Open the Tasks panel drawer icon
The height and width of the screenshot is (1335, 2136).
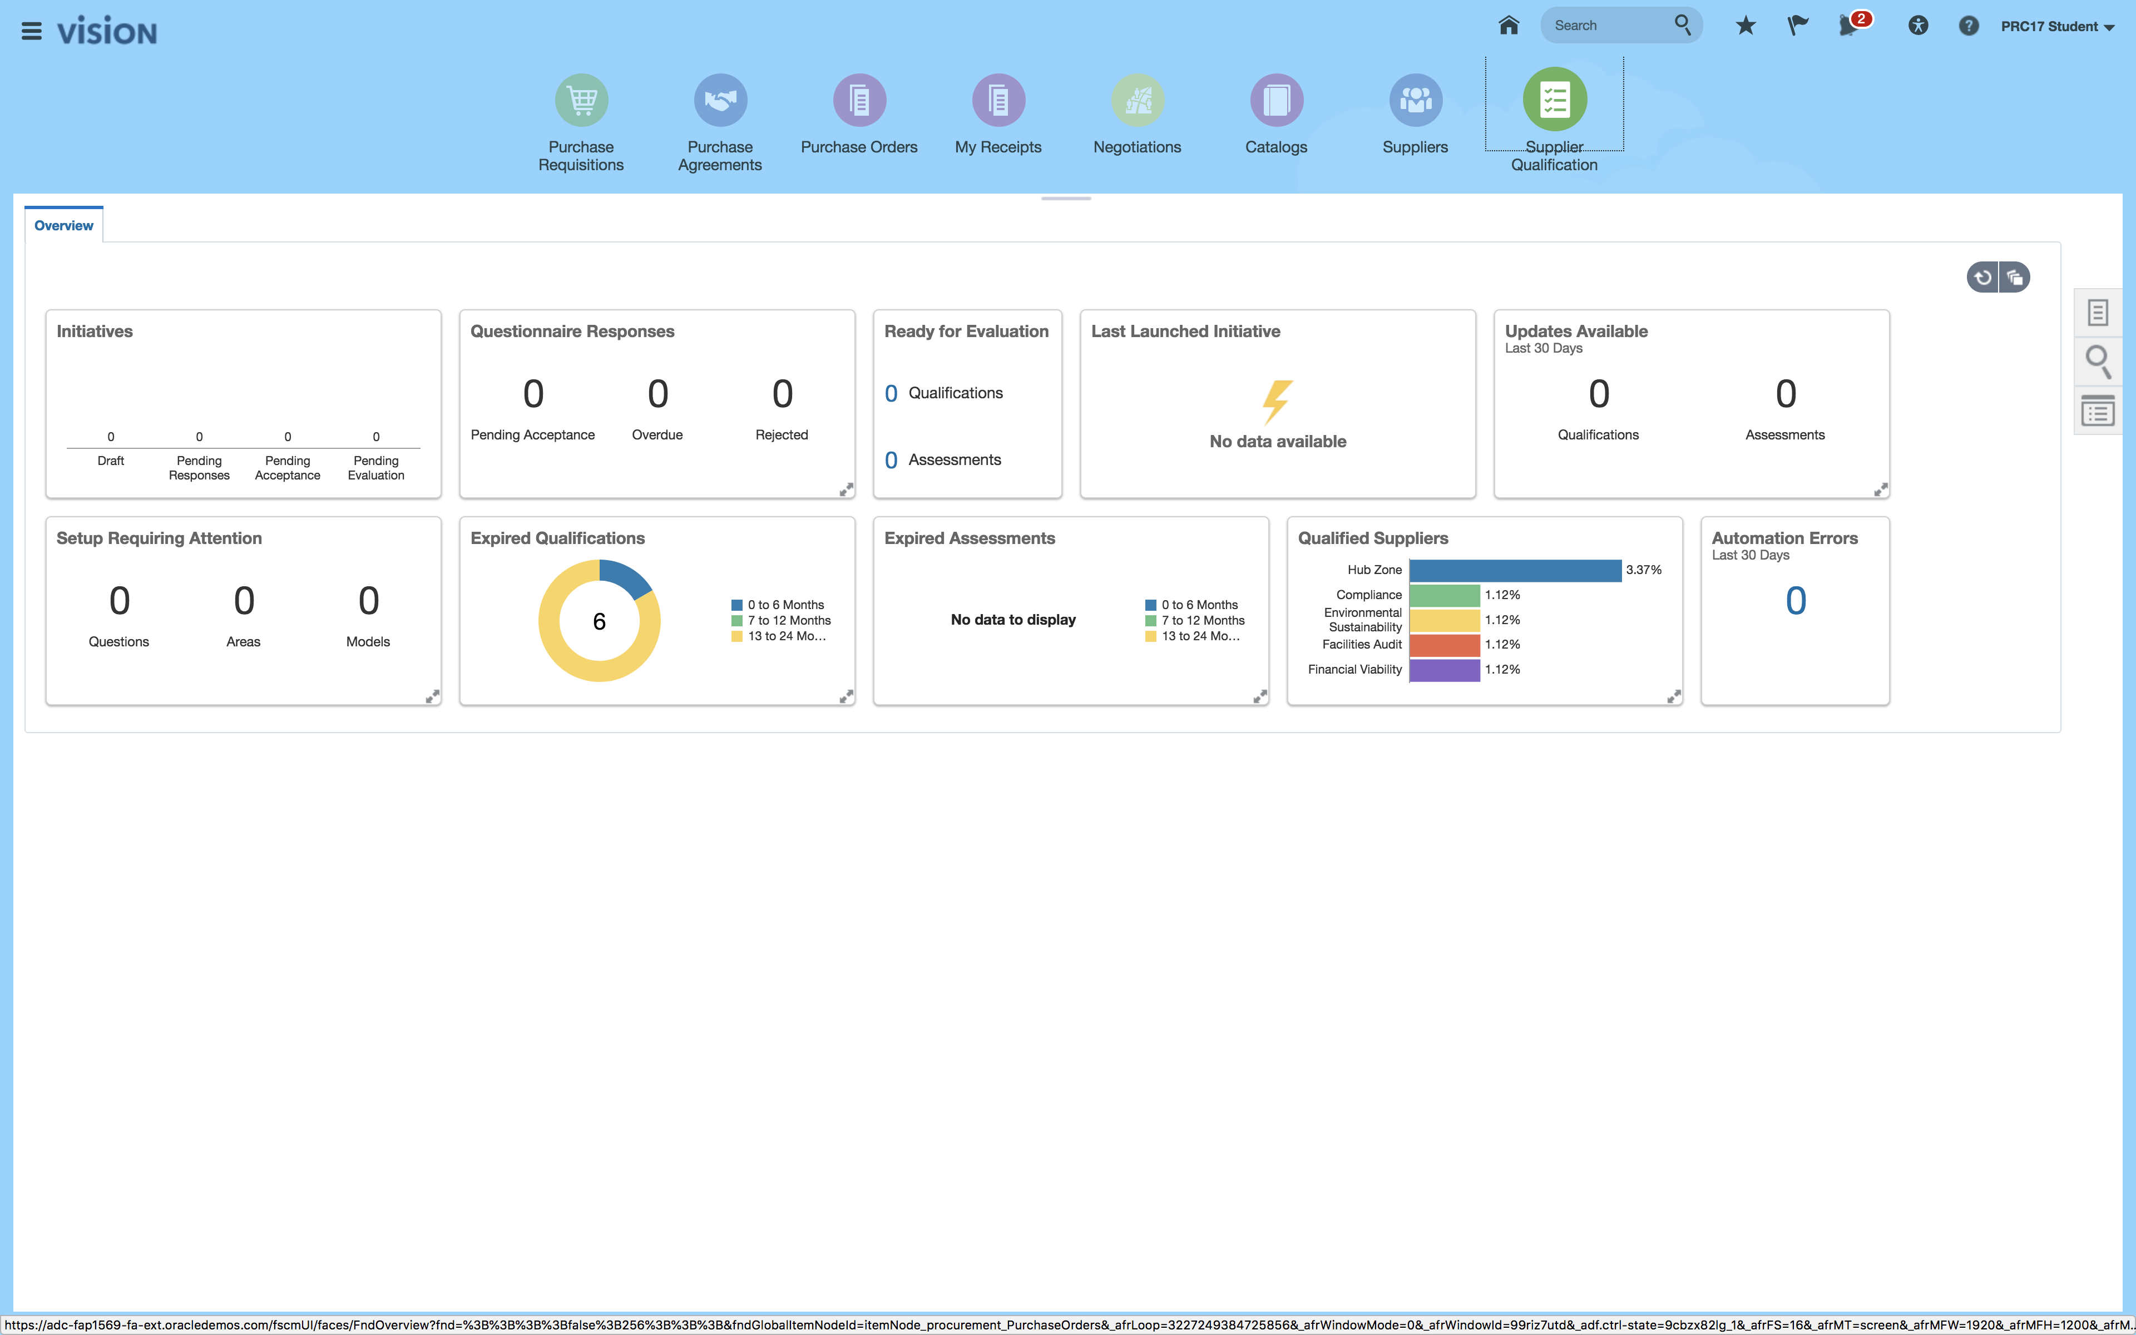[2098, 313]
